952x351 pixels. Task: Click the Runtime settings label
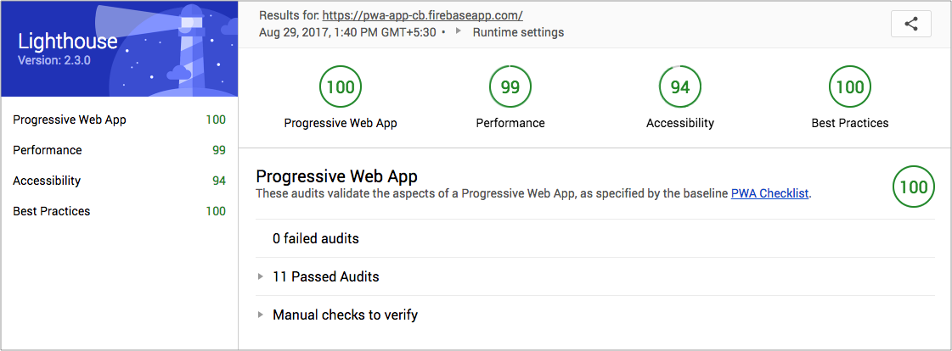point(518,32)
